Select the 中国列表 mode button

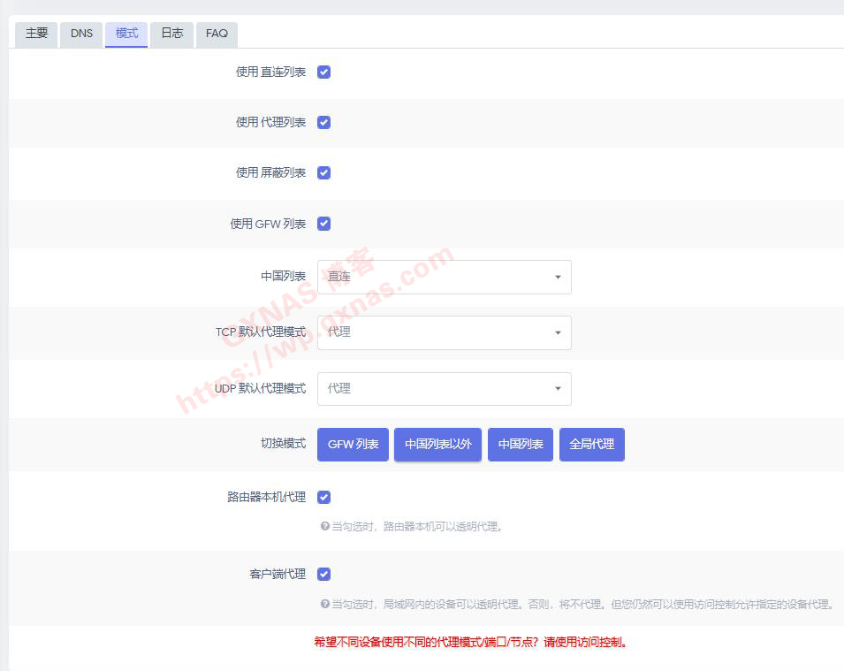pyautogui.click(x=521, y=444)
